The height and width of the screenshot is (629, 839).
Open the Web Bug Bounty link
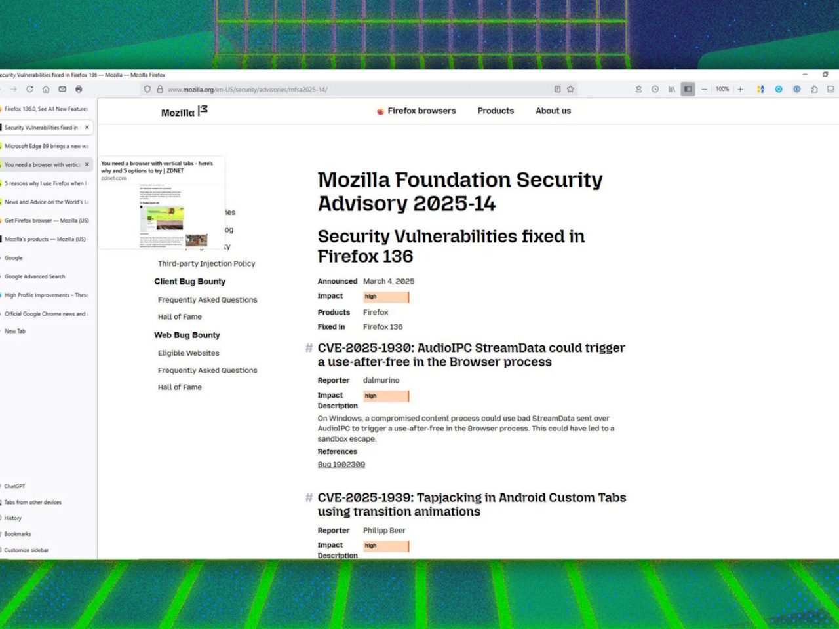coord(187,335)
